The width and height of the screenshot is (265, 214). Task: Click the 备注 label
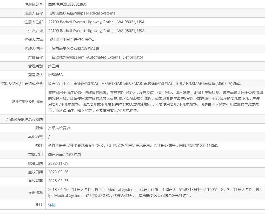pyautogui.click(x=39, y=146)
